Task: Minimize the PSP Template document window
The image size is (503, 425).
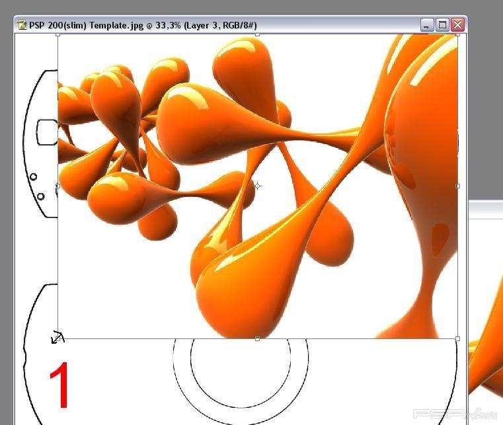Action: 427,25
